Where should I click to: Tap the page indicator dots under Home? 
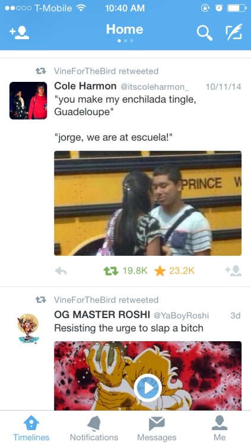125,41
